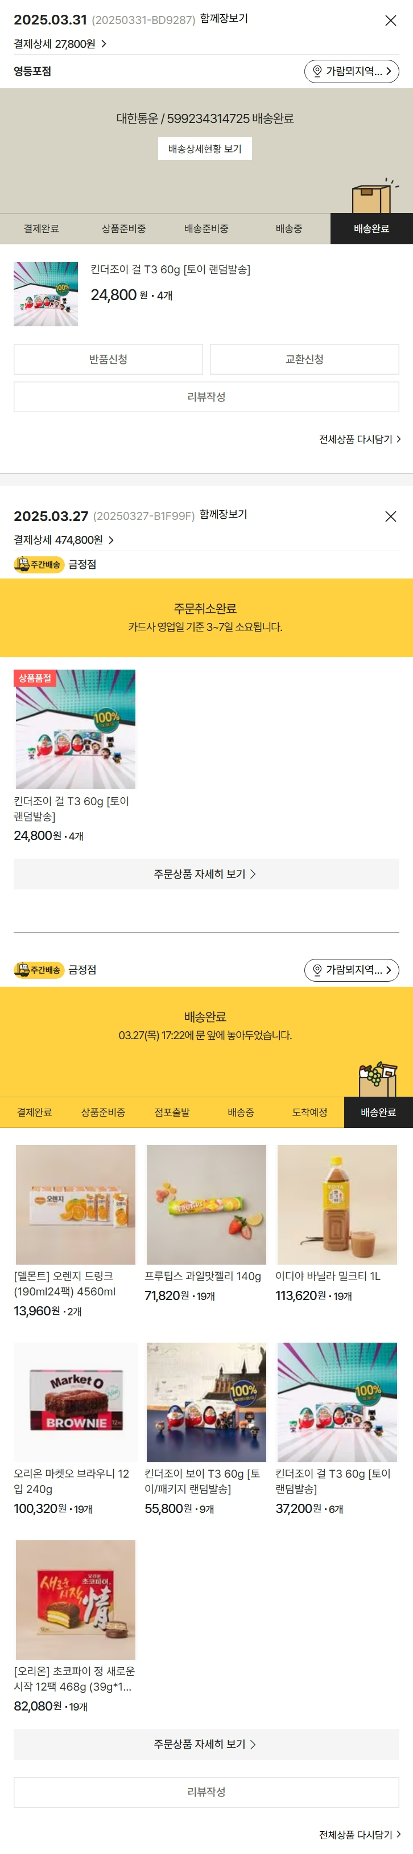Select the 배송완료 tab in first order
Screen dimensions: 413x1854
click(x=371, y=229)
